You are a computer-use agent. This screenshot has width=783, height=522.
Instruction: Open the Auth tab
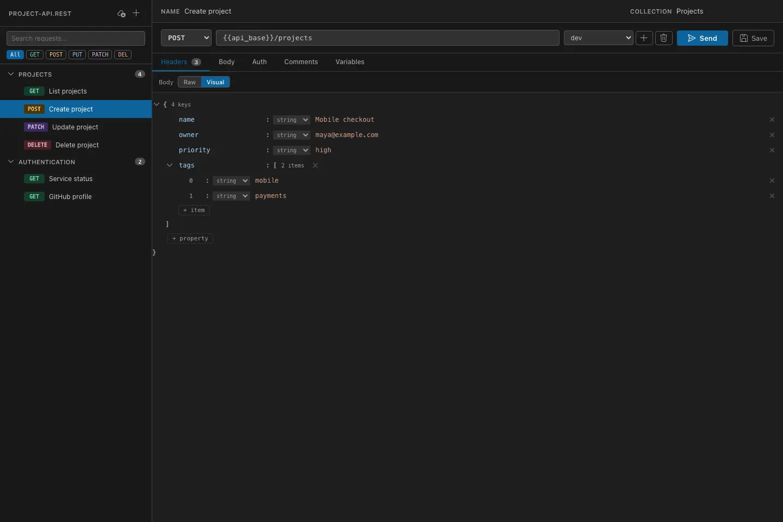click(259, 62)
